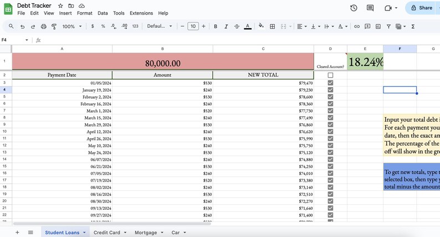Format as currency with dollar icon
The image size is (440, 237).
pos(93,26)
